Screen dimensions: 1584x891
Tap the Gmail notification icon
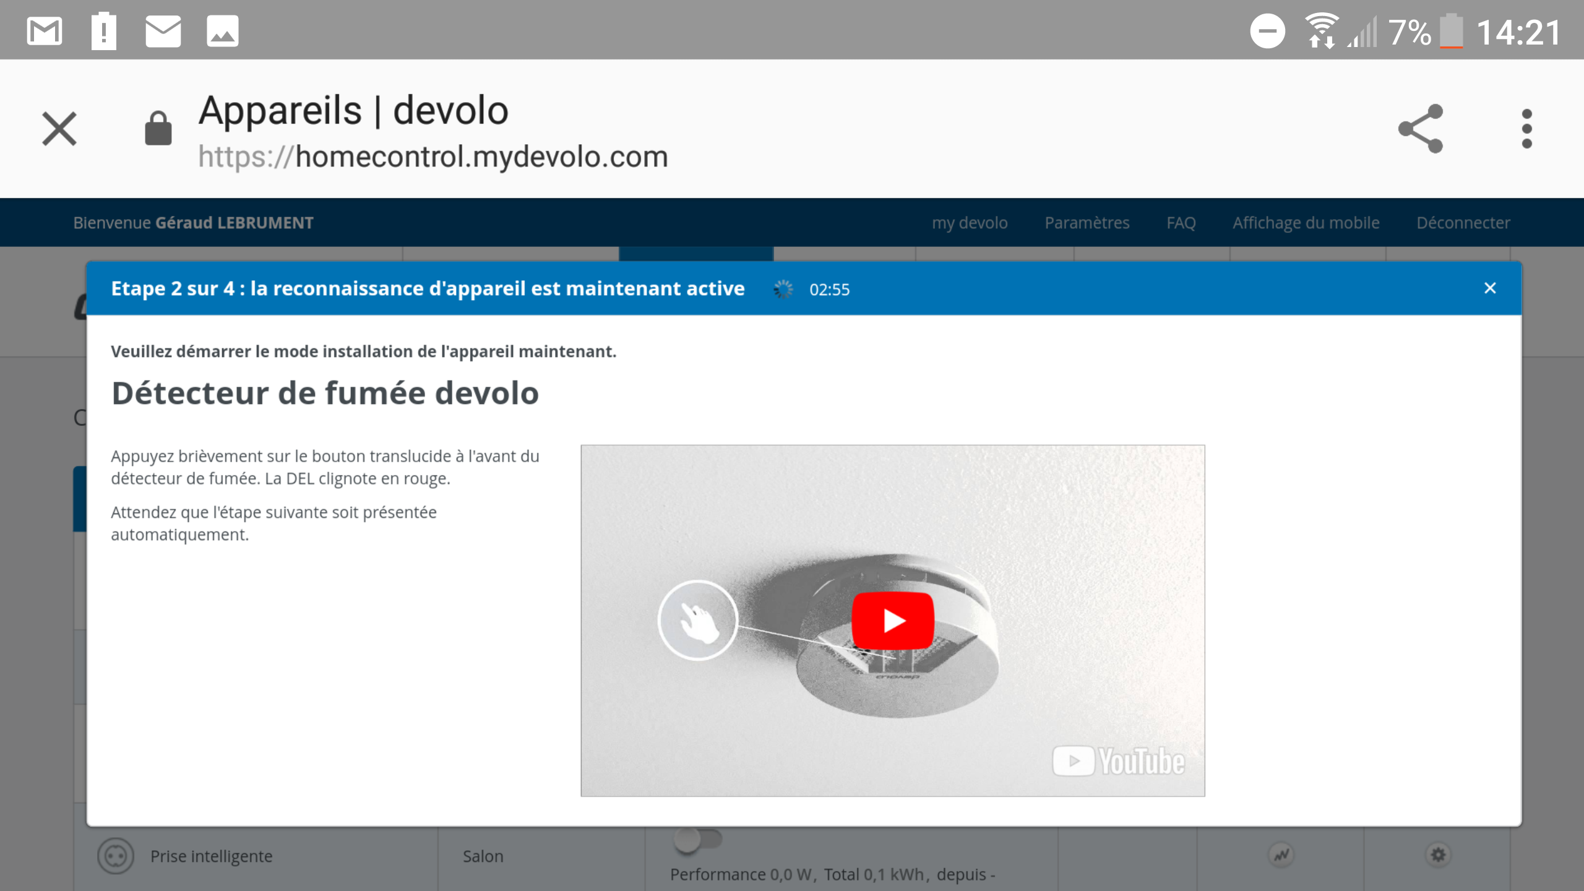(45, 31)
